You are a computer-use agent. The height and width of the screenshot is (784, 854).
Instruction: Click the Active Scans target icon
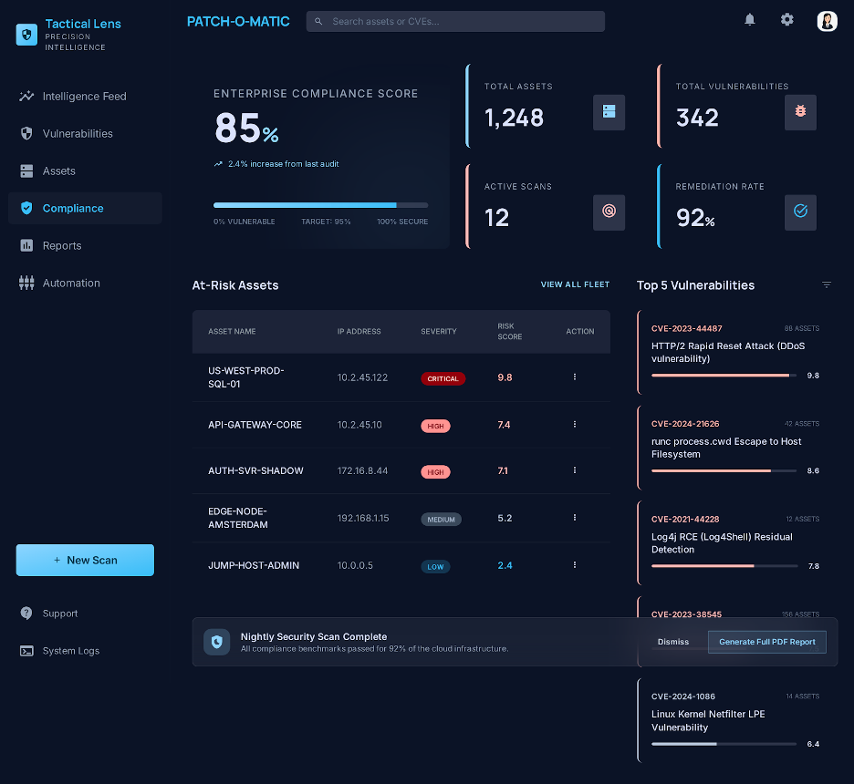[x=609, y=211]
